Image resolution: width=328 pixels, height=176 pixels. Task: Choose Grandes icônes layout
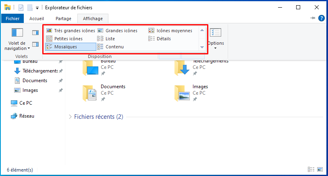pyautogui.click(x=118, y=31)
